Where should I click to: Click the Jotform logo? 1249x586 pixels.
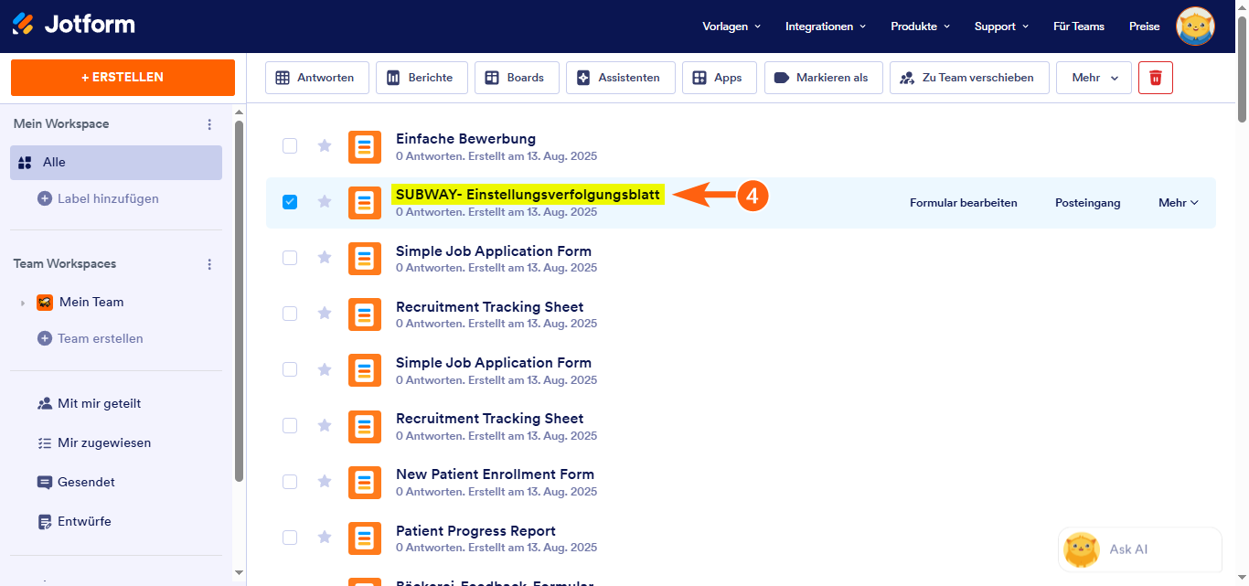click(73, 25)
